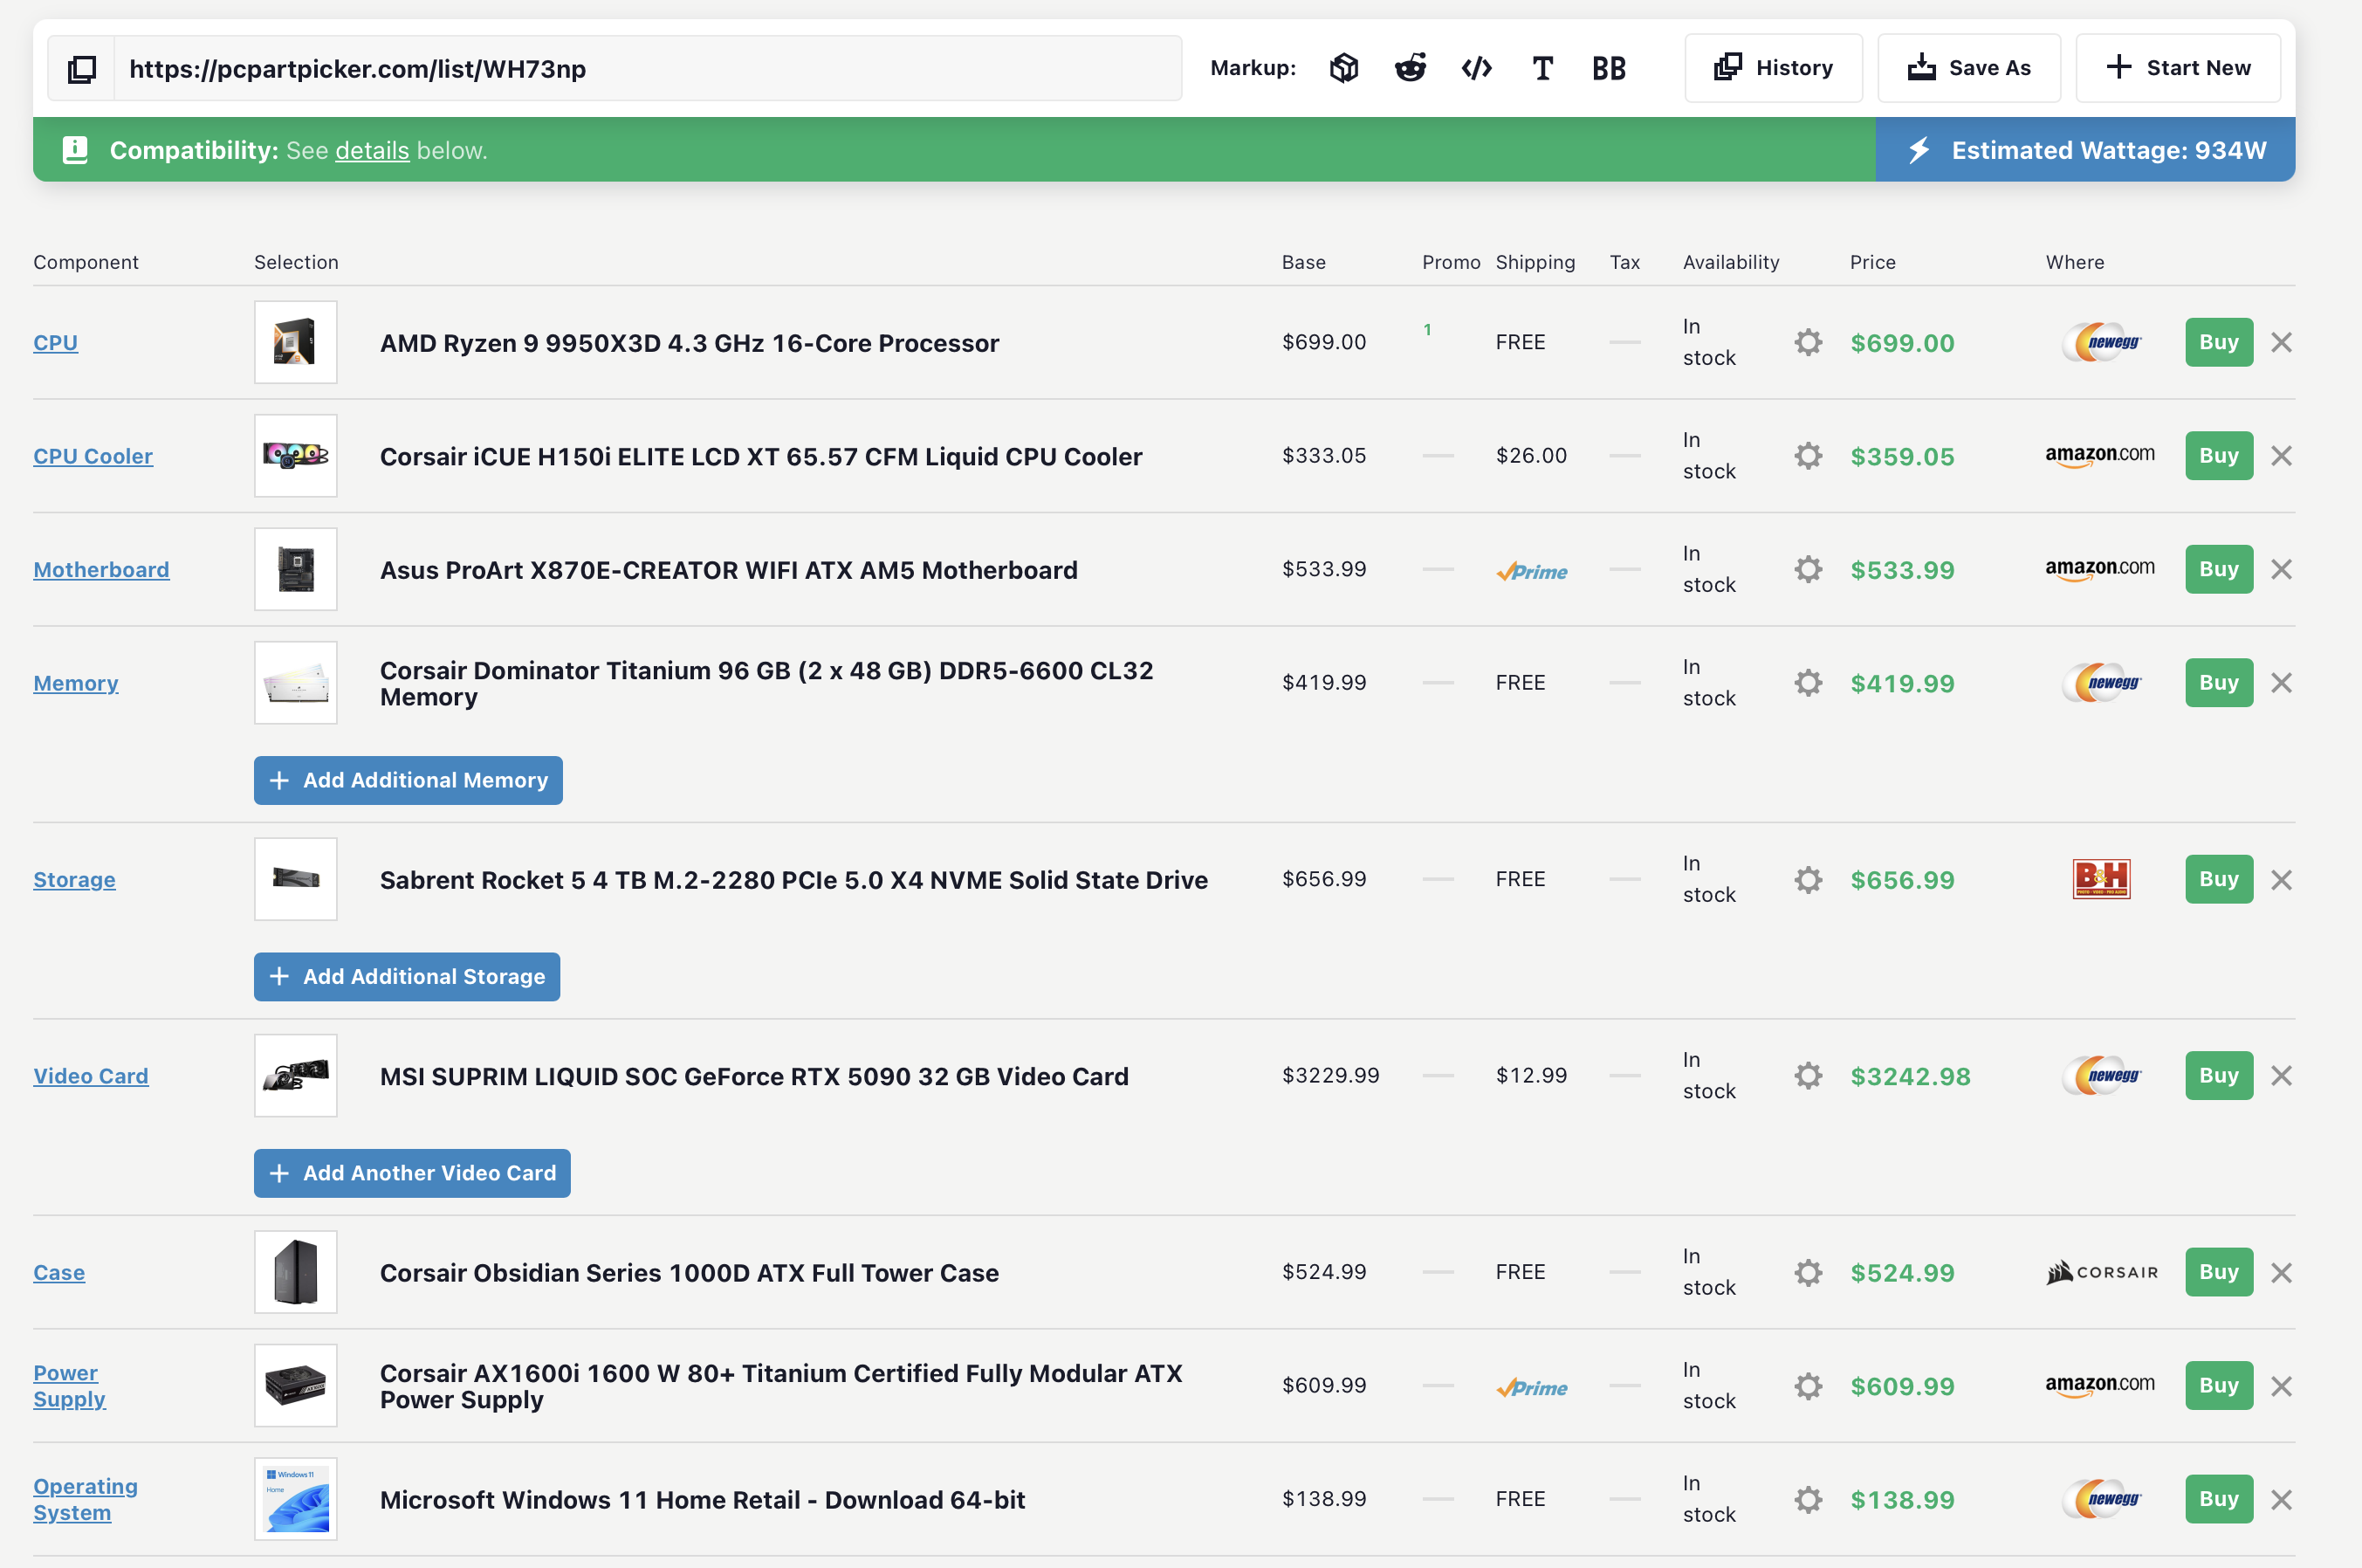Viewport: 2362px width, 1568px height.
Task: Open gear settings for Operating System row
Action: (1807, 1499)
